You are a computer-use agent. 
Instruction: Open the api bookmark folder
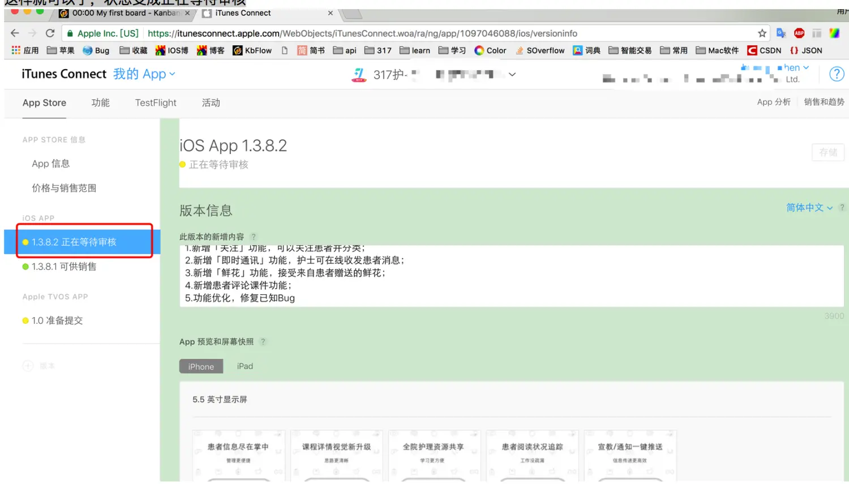[x=345, y=50]
